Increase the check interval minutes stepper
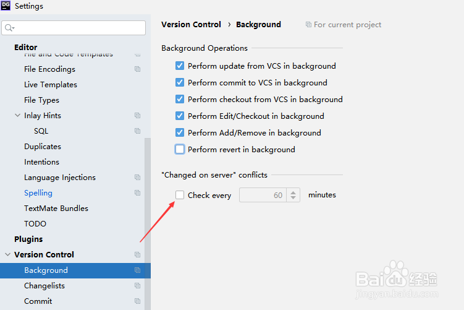Viewport: 464px width, 310px height. 293,192
